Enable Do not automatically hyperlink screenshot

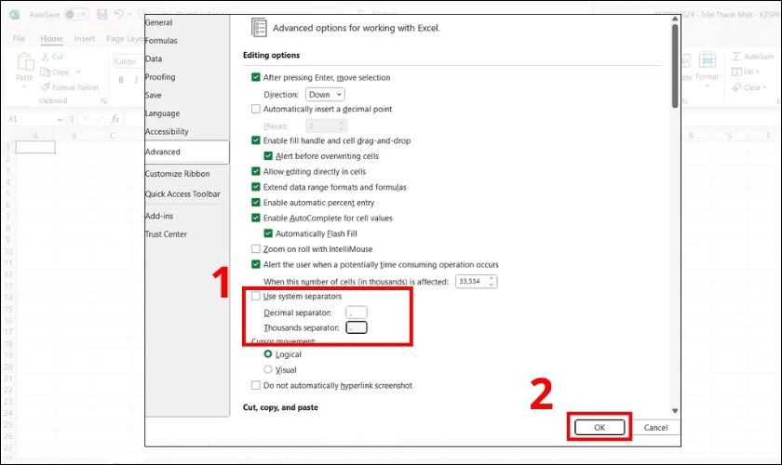(256, 385)
